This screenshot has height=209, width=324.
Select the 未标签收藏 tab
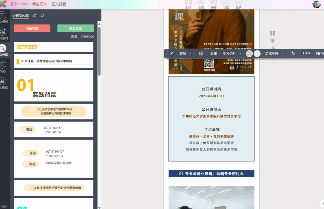tap(20, 16)
